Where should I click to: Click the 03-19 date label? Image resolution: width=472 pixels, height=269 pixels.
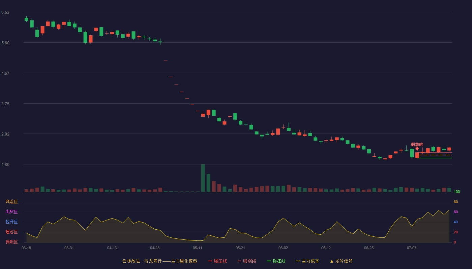[x=26, y=248]
